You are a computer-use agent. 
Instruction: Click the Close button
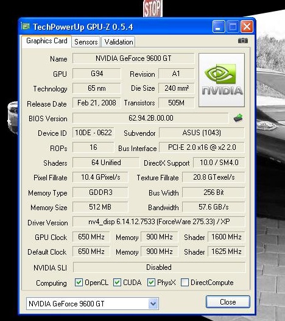228,302
